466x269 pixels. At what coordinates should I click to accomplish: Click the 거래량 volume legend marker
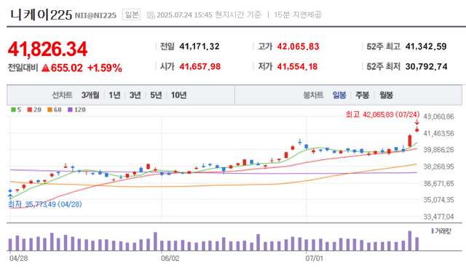click(x=433, y=230)
